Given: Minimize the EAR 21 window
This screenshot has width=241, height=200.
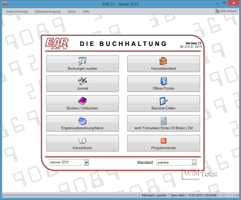Looking at the screenshot, I should [217, 3].
